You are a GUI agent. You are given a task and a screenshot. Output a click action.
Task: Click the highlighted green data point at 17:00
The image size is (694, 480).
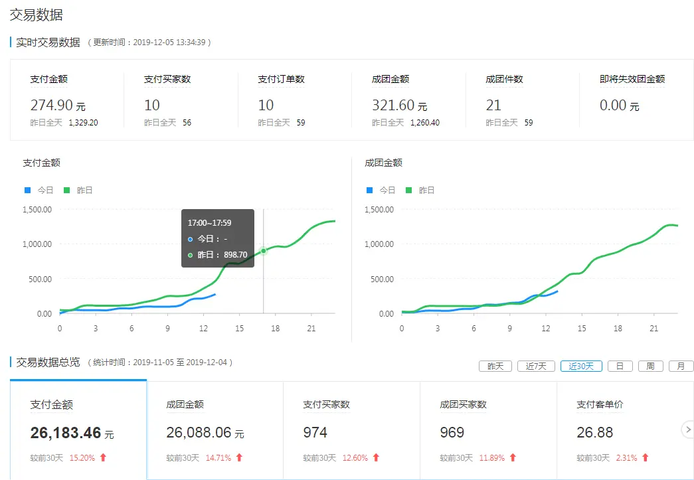click(x=264, y=251)
